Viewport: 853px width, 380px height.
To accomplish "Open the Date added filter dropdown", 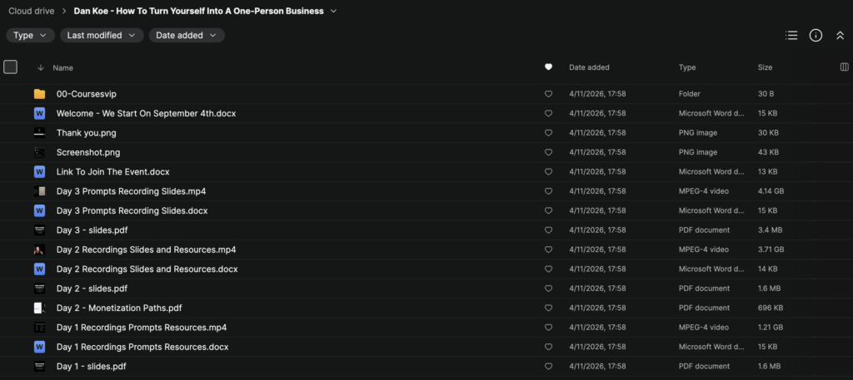I will [x=187, y=35].
